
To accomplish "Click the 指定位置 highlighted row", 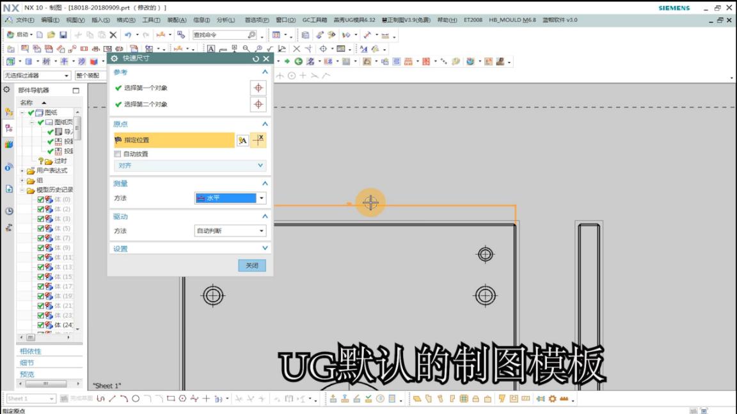I will click(174, 140).
